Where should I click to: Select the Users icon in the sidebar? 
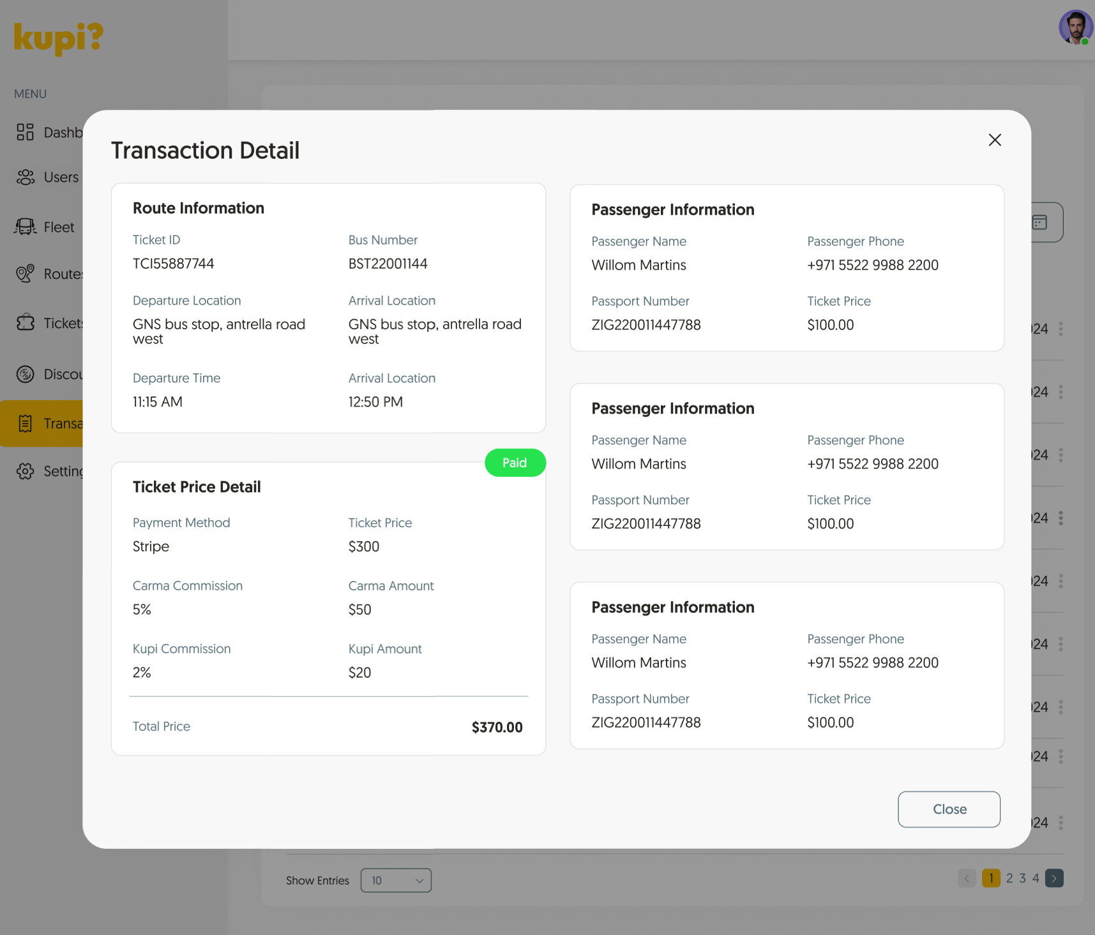(25, 177)
